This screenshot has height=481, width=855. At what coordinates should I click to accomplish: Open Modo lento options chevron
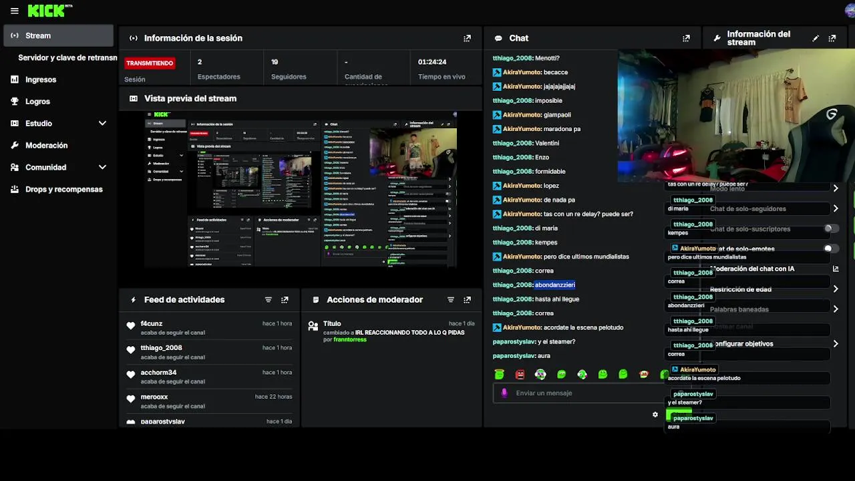point(836,188)
